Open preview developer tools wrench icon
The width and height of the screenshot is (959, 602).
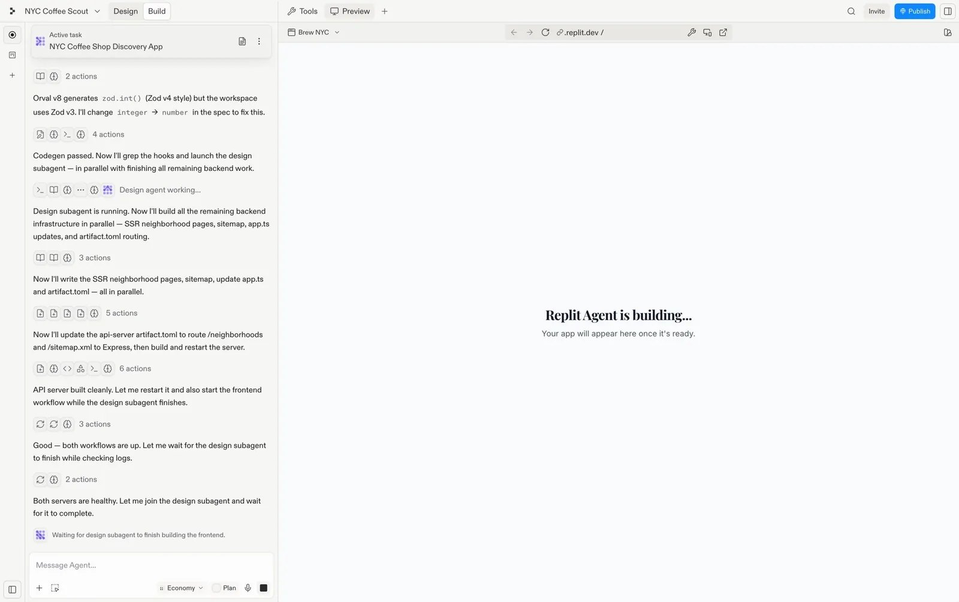click(692, 32)
